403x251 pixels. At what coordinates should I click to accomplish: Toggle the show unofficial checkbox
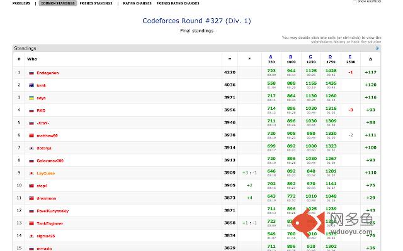[x=355, y=2]
